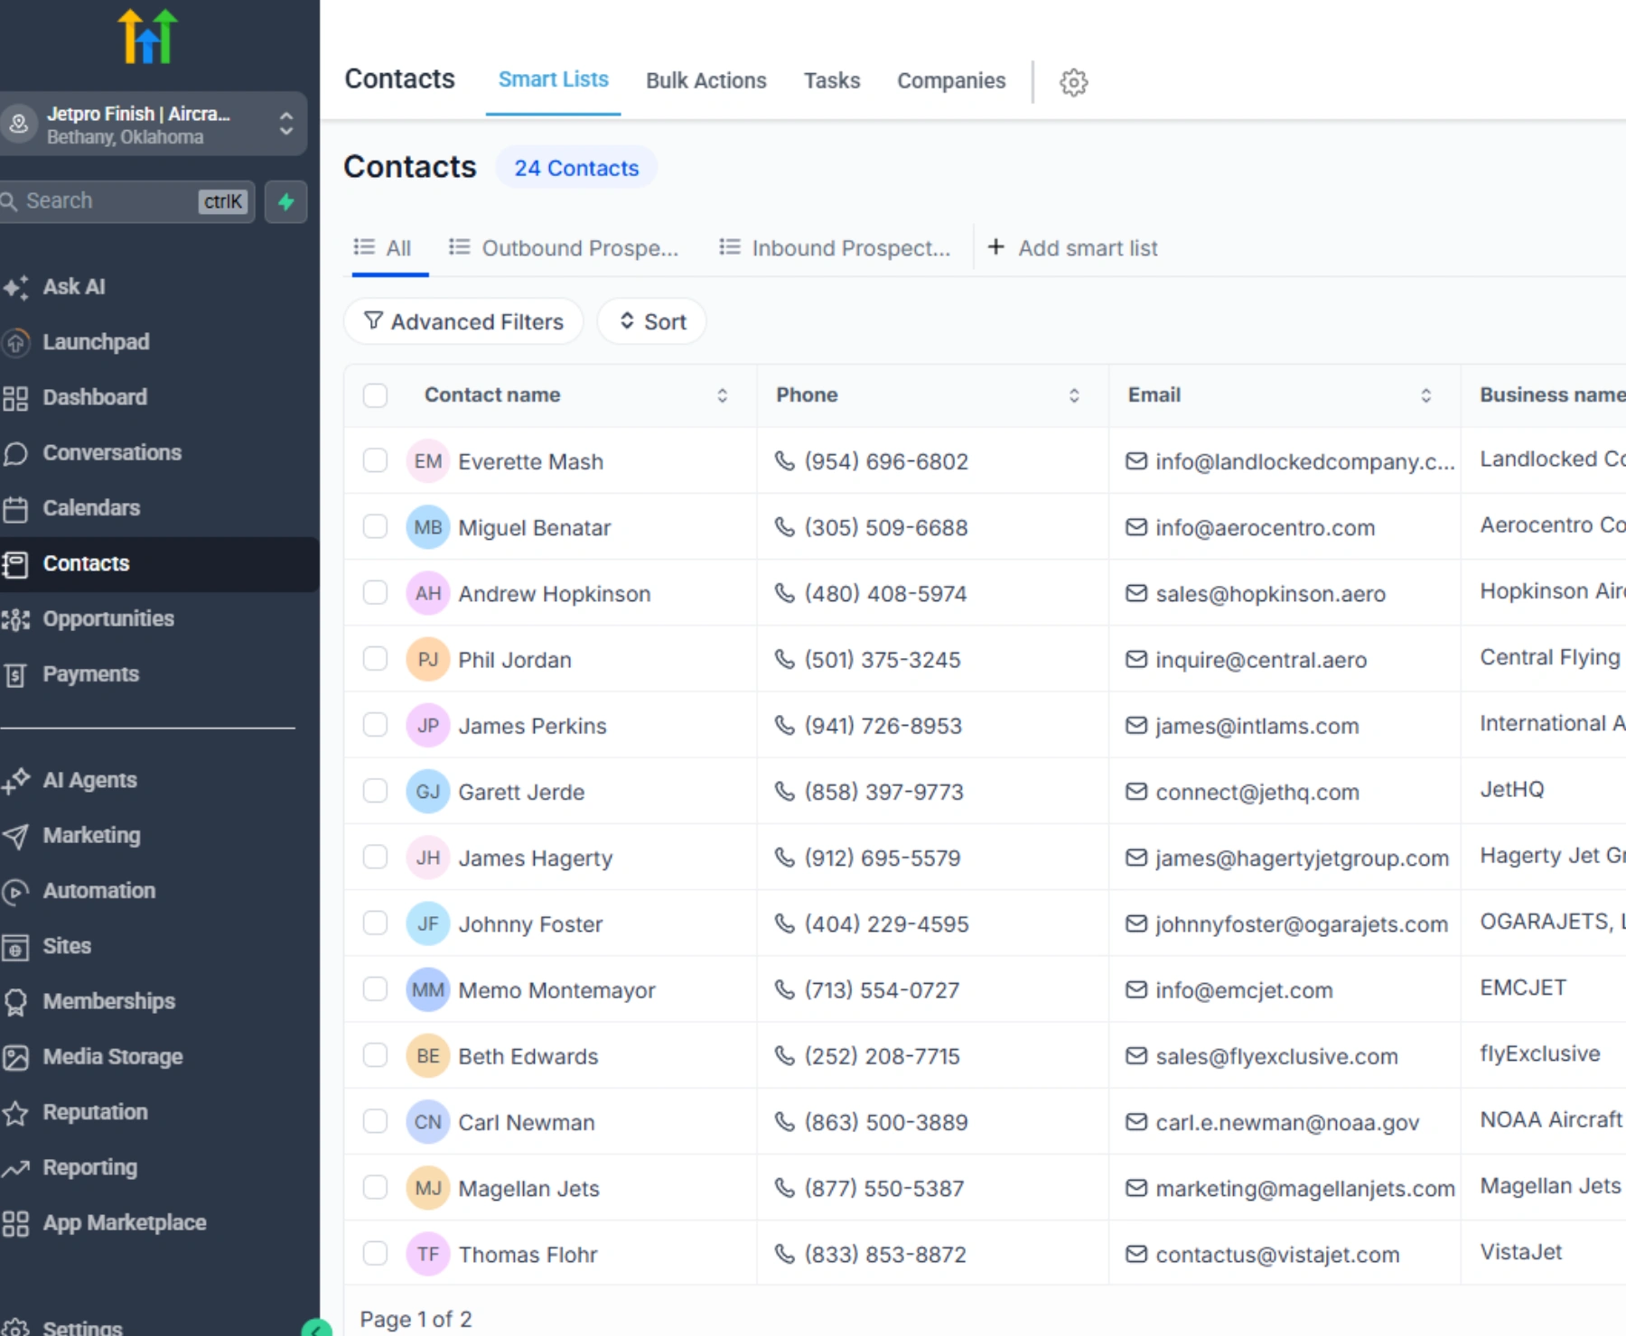Viewport: 1626px width, 1336px height.
Task: Click the Memberships badge icon
Action: click(15, 1002)
